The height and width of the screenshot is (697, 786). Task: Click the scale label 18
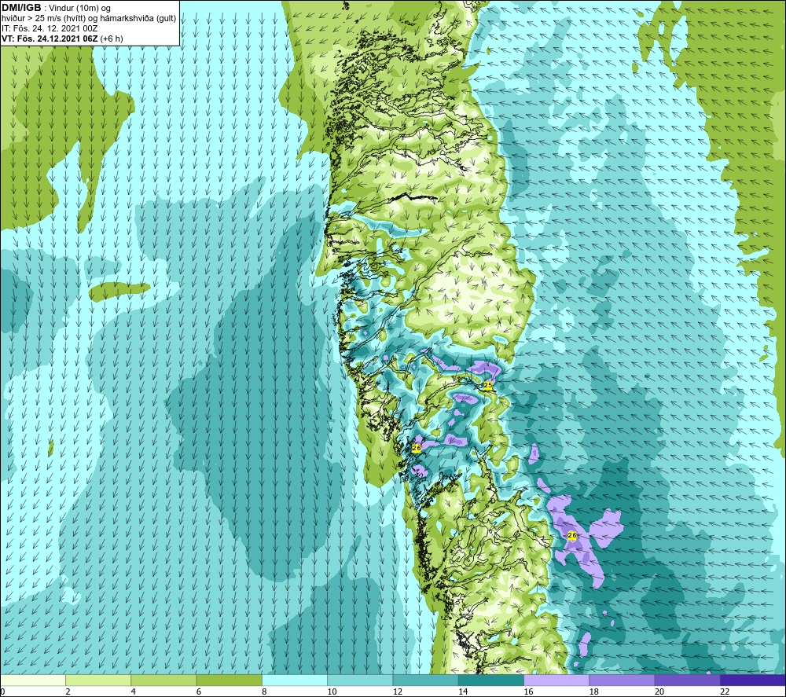[x=593, y=691]
